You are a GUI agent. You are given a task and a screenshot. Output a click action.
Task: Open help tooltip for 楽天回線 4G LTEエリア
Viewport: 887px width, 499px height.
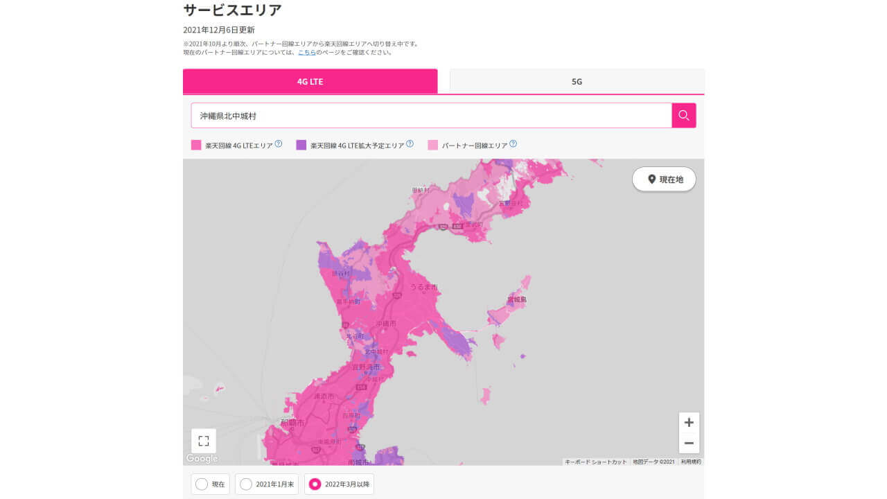pos(279,143)
